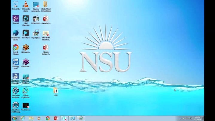Switch to the monitor-icon taskbar window

73,118
